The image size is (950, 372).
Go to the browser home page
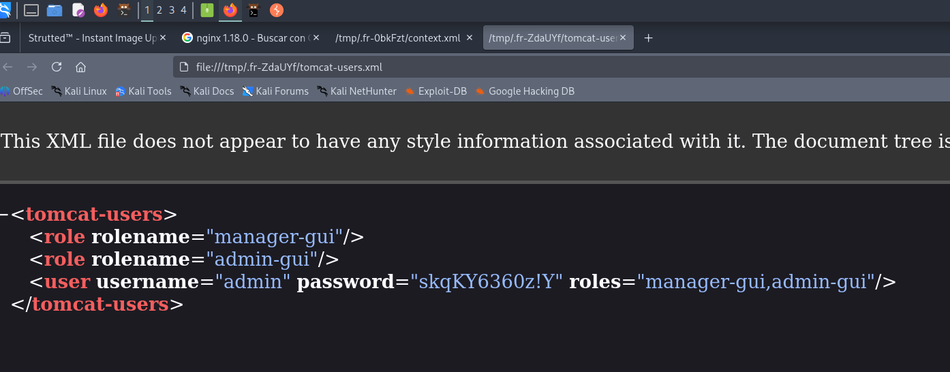coord(80,67)
